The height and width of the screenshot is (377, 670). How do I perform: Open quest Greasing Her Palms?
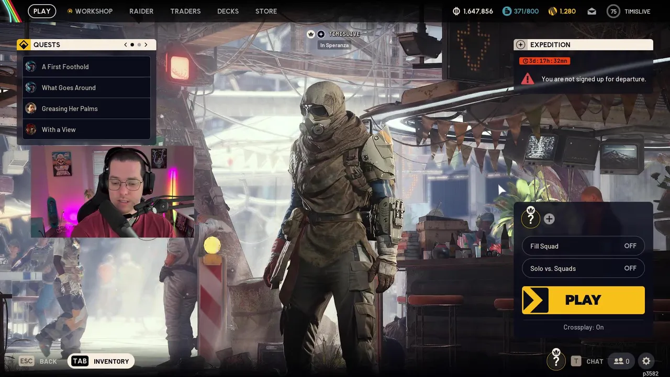tap(86, 108)
